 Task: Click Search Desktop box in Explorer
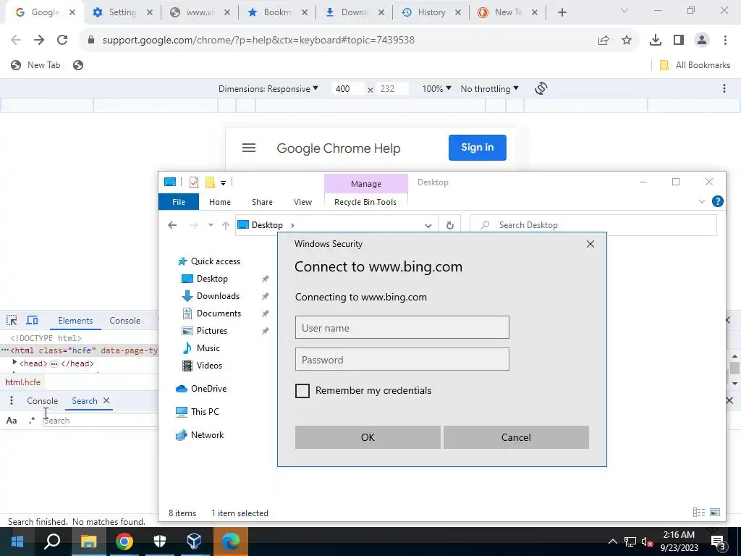point(593,225)
